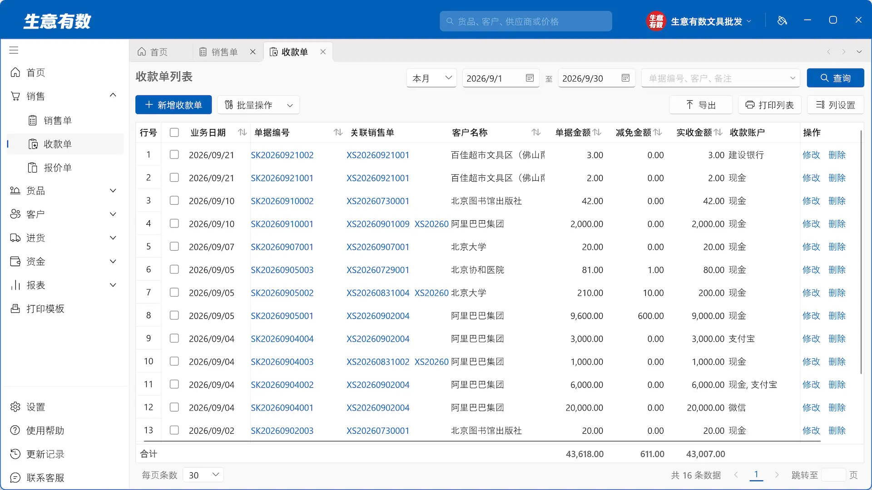Viewport: 872px width, 490px height.
Task: Open the 每页条数 30 dropdown
Action: tap(203, 475)
